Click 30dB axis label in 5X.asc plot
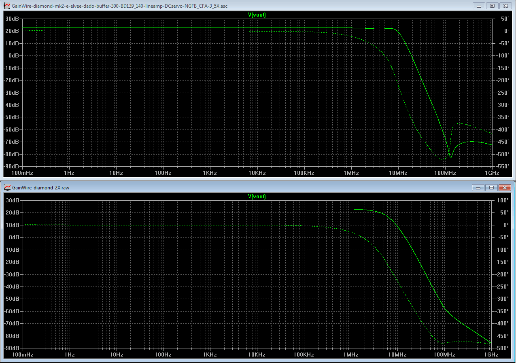The height and width of the screenshot is (363, 516). pyautogui.click(x=12, y=19)
